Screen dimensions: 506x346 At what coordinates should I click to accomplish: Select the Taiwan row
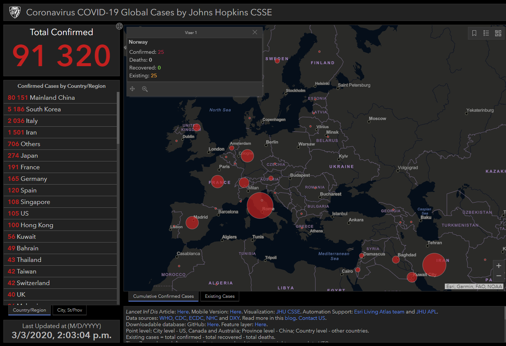[60, 271]
